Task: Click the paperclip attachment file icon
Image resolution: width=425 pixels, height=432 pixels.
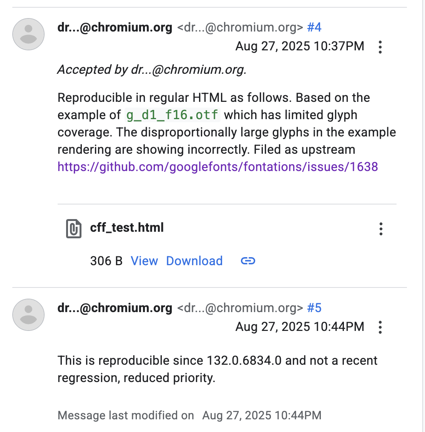Action: coord(73,228)
